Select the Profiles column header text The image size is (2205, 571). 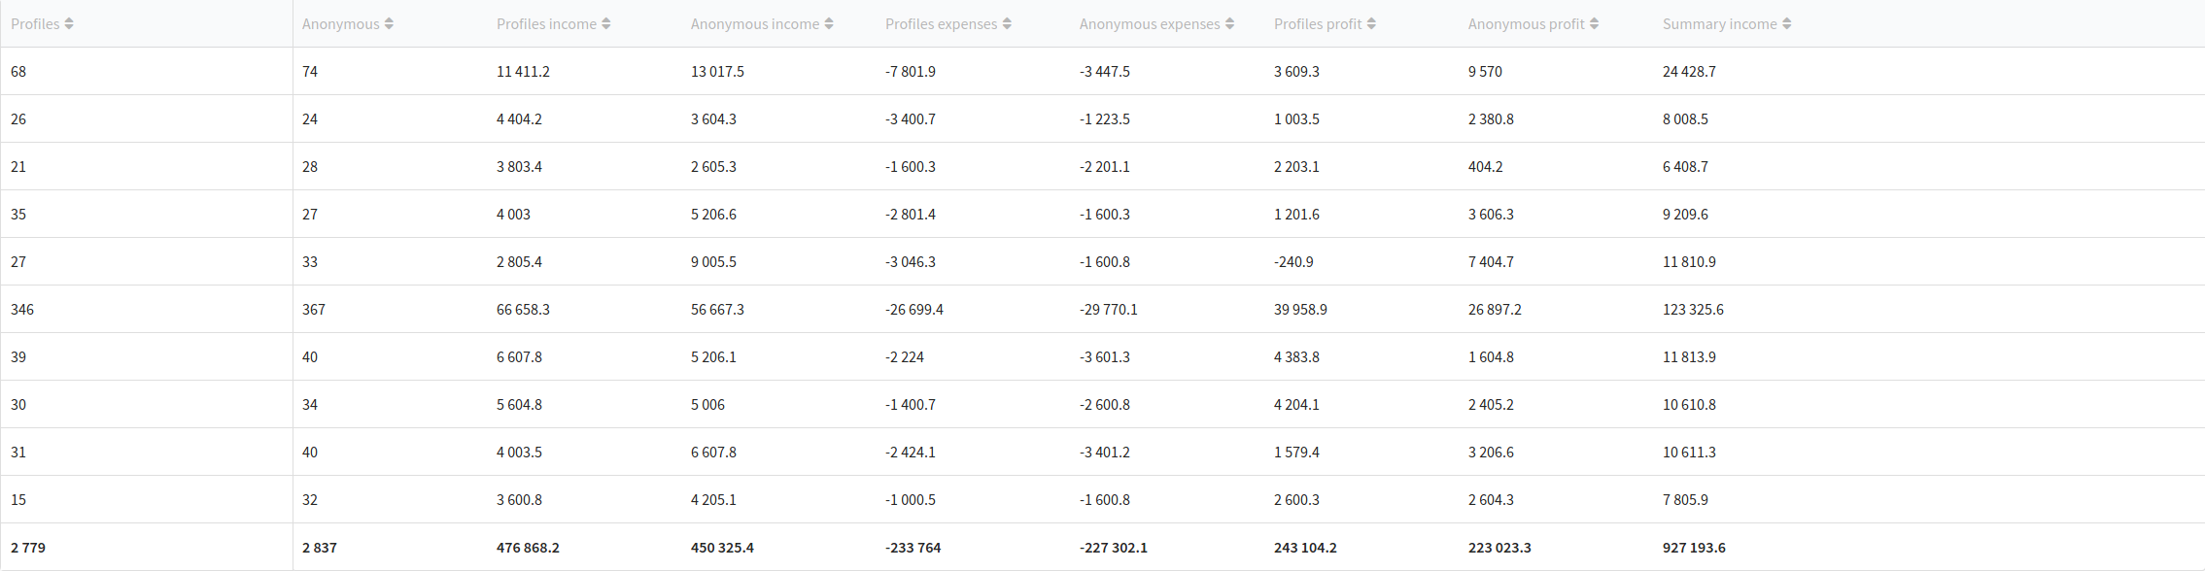click(35, 24)
